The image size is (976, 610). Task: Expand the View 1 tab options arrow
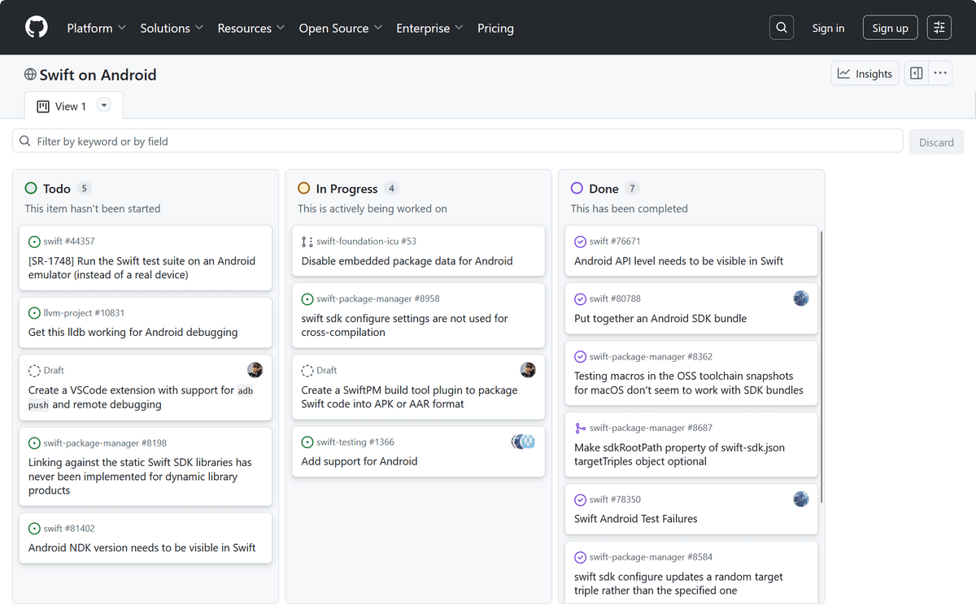pos(103,106)
